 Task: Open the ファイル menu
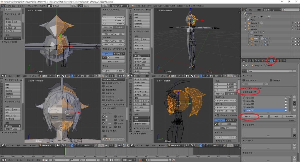pos(11,6)
